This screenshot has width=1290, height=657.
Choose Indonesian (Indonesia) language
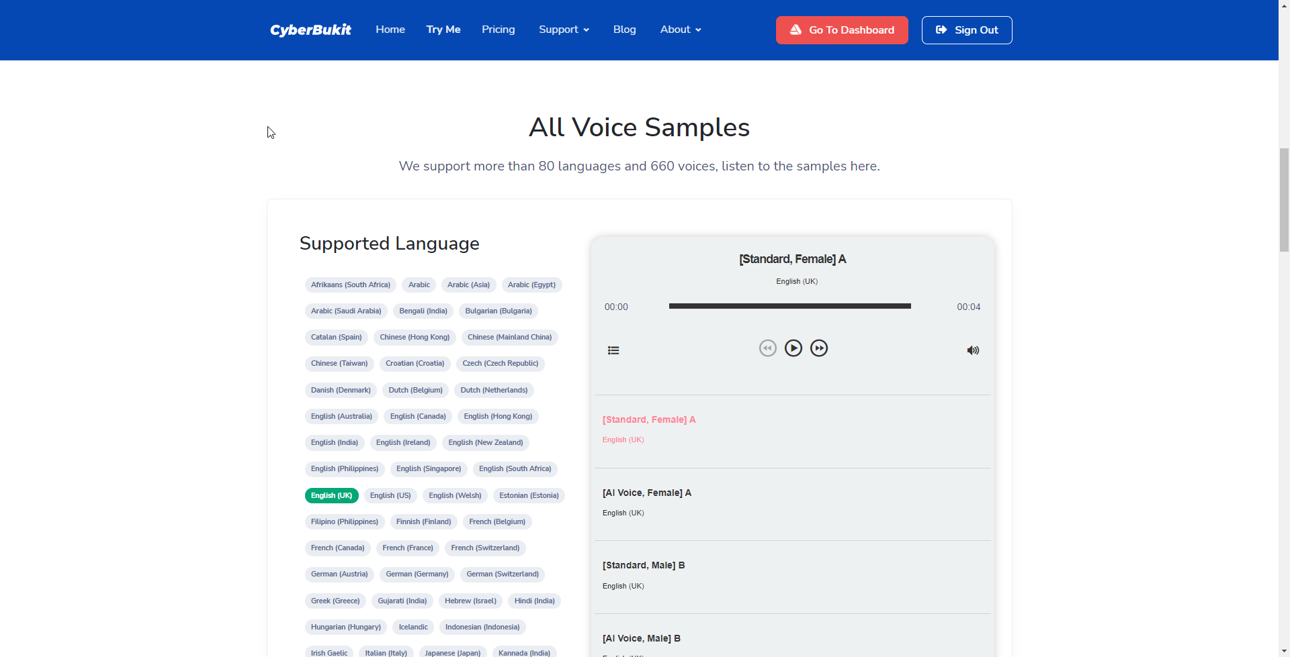pos(482,627)
